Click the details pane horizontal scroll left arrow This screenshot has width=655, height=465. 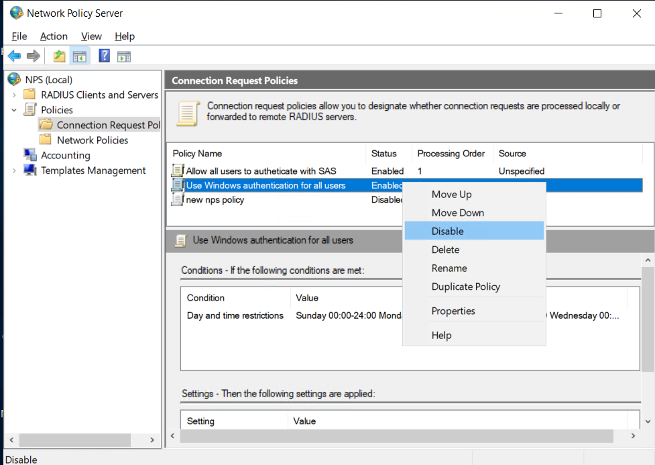[x=173, y=435]
